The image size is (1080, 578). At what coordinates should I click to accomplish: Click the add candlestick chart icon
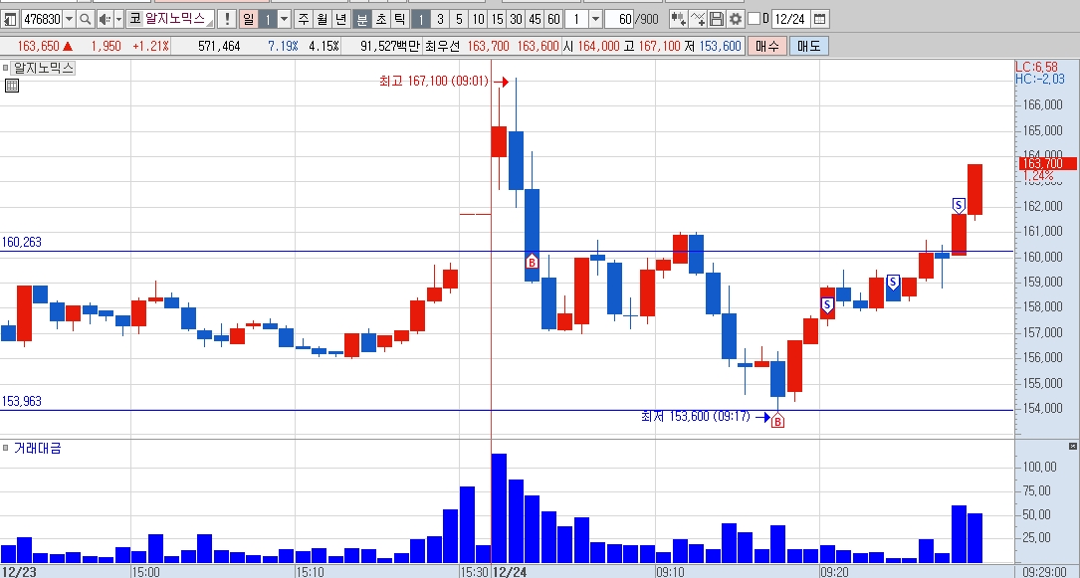point(679,19)
